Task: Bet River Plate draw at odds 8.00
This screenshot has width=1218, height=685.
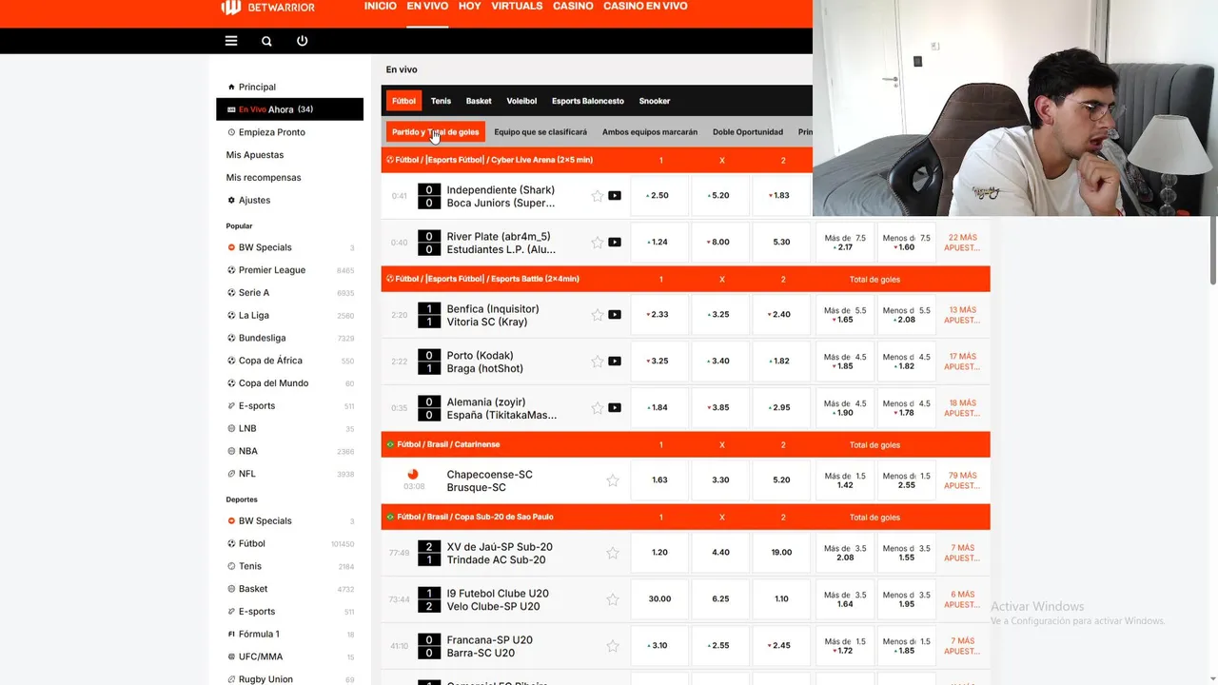Action: pos(720,243)
